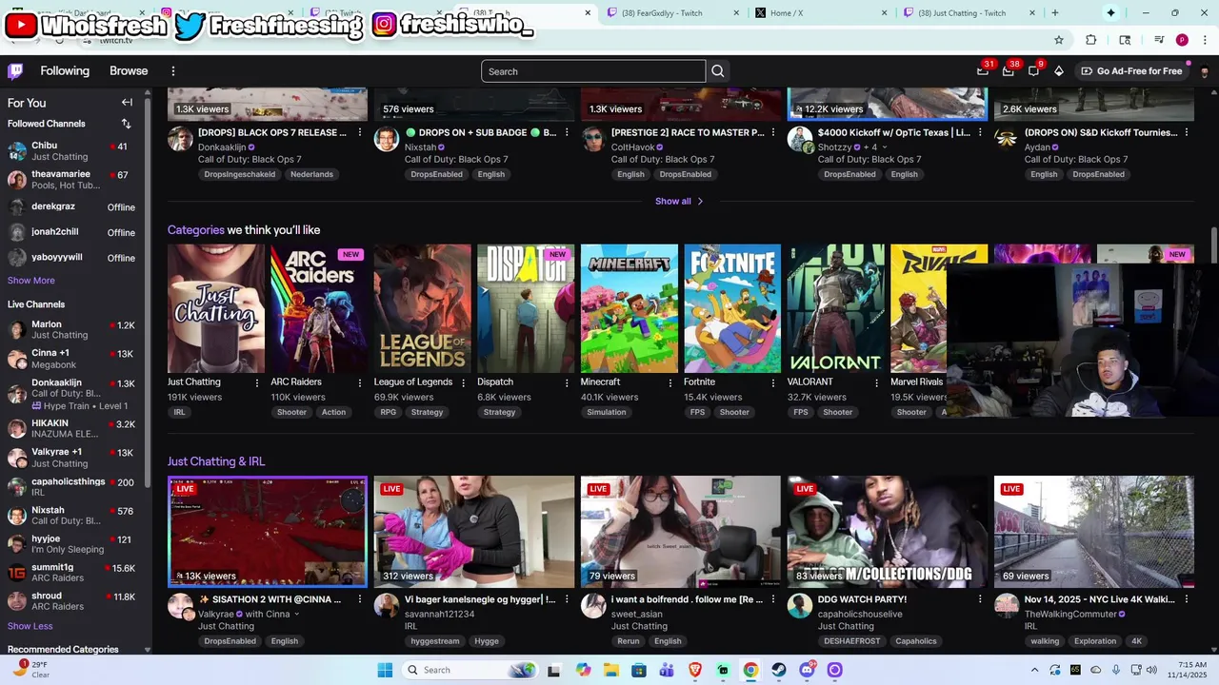1219x685 pixels.
Task: Click the search magnifier button
Action: point(718,71)
